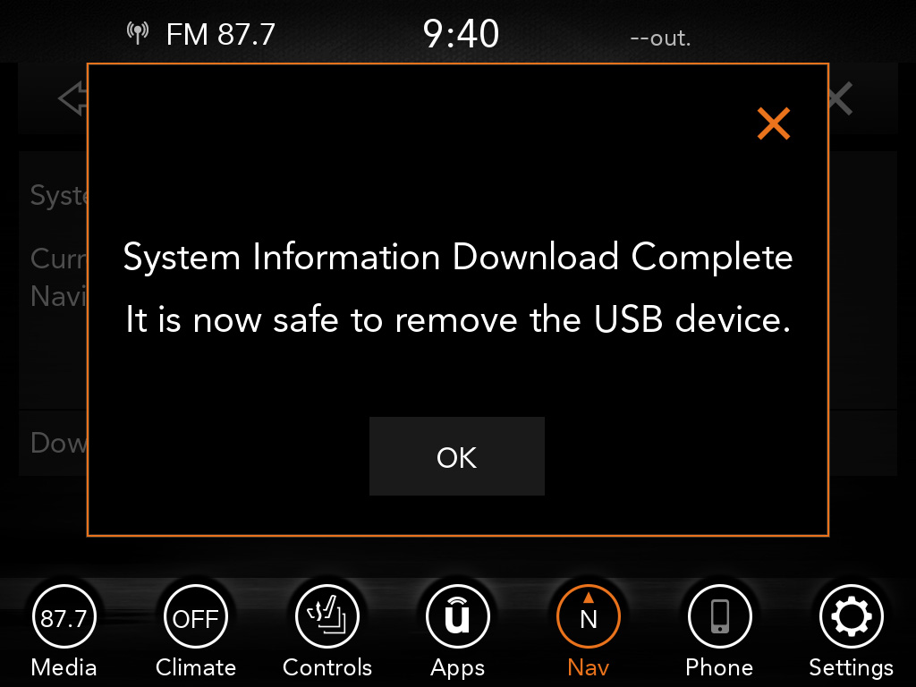Tap the 9:40 clock display

[461, 34]
